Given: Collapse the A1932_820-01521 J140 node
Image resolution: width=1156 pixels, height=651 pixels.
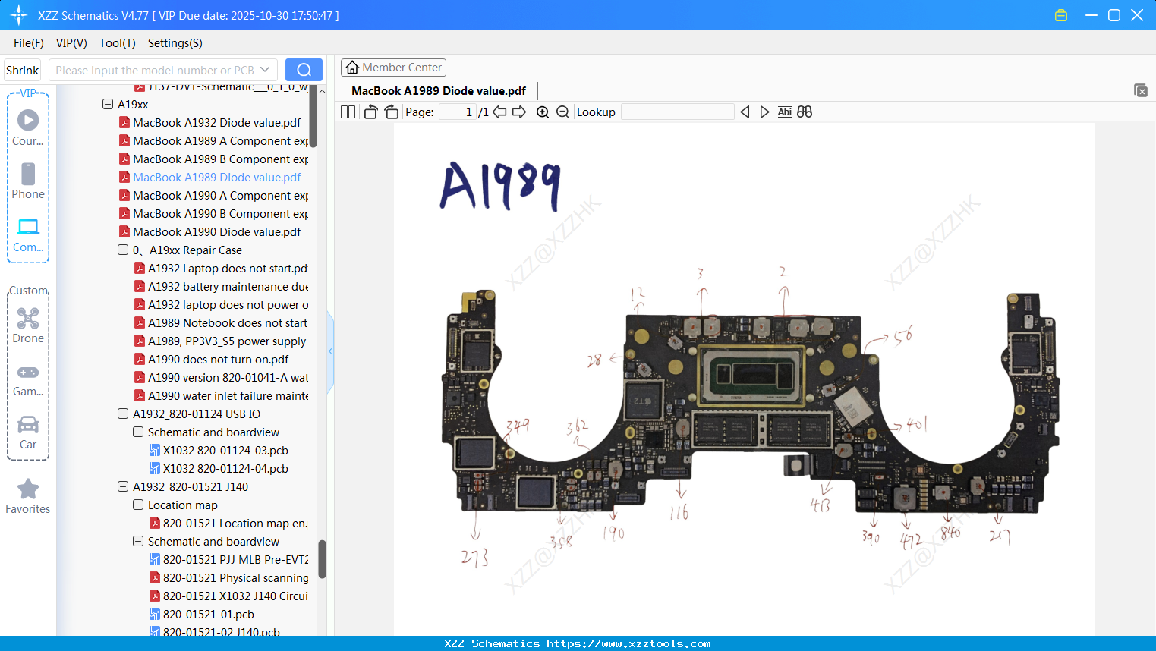Looking at the screenshot, I should (x=123, y=487).
